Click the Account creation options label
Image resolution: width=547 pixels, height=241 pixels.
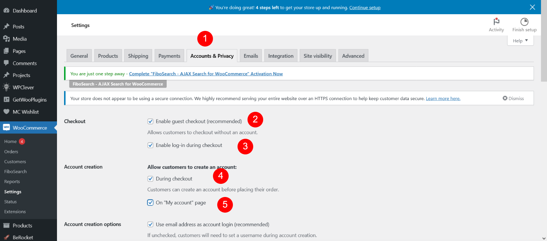(x=93, y=224)
